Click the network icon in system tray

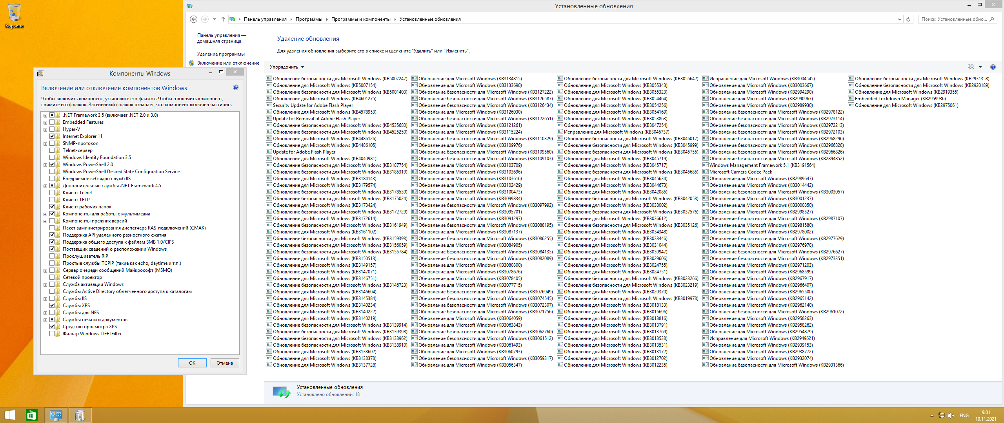click(x=942, y=416)
